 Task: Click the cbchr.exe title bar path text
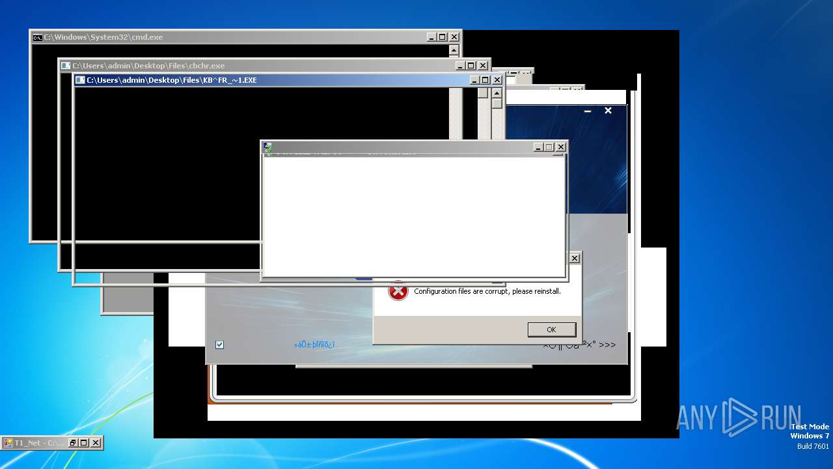click(148, 66)
